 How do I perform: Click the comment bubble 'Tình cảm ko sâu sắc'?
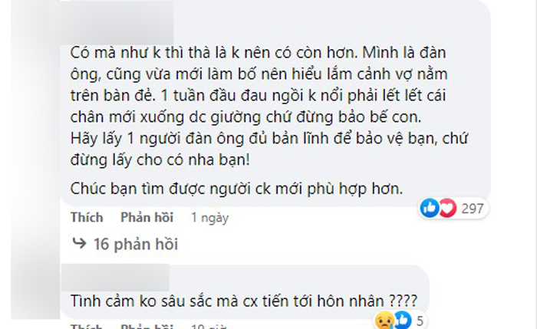(x=245, y=291)
